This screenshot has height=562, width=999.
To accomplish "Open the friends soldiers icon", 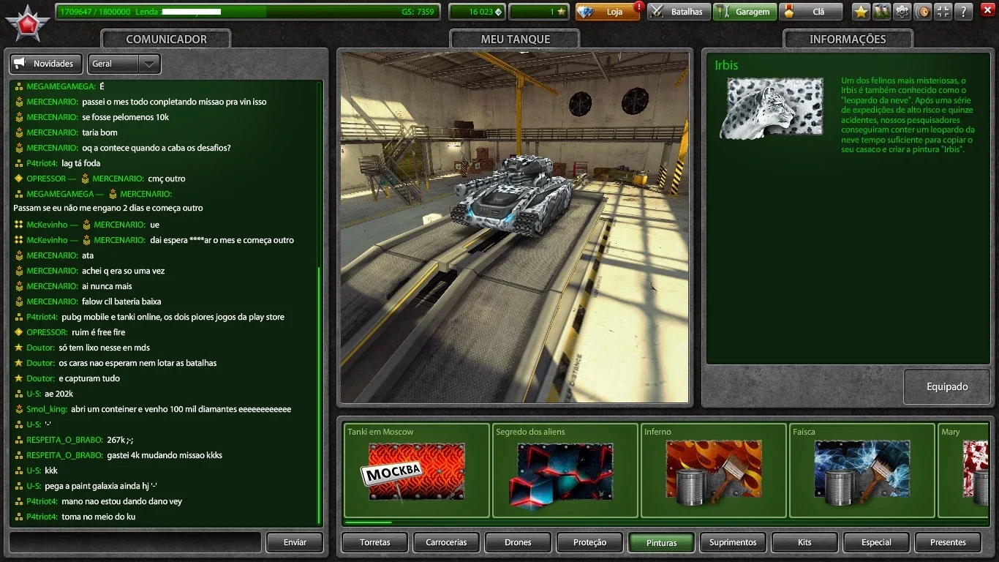I will click(881, 12).
